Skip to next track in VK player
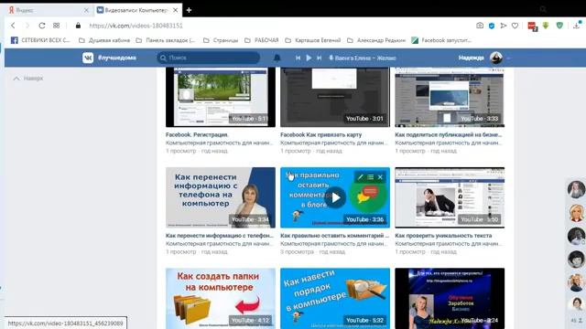The image size is (586, 329). [320, 58]
